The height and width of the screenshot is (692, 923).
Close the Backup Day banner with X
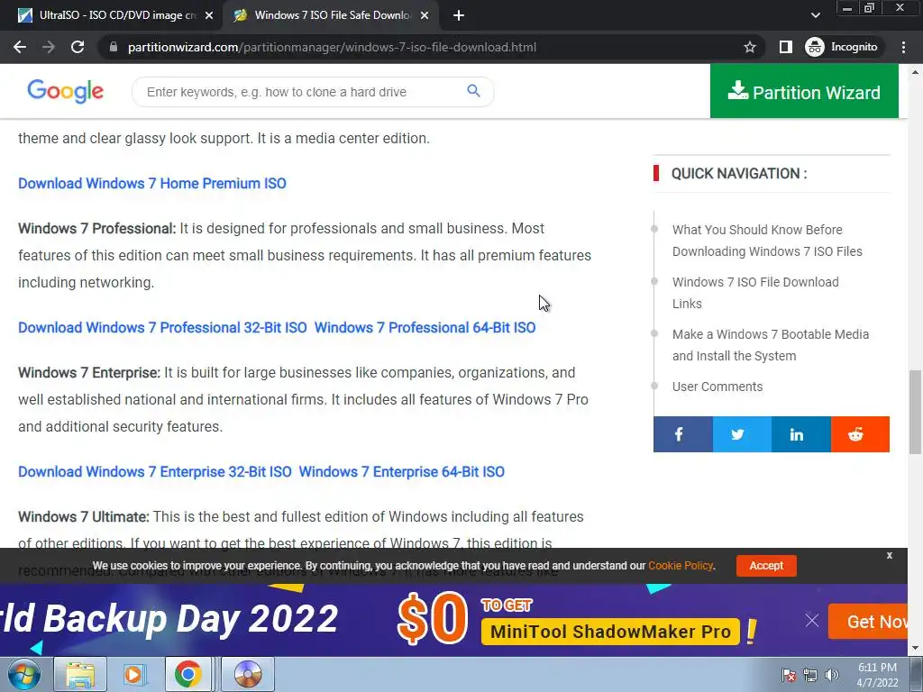tap(812, 620)
